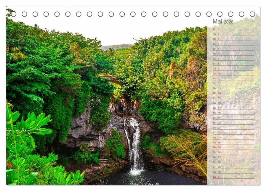This screenshot has height=191, width=266.
Task: Click the month title "Mai"
Action: coord(217,22)
